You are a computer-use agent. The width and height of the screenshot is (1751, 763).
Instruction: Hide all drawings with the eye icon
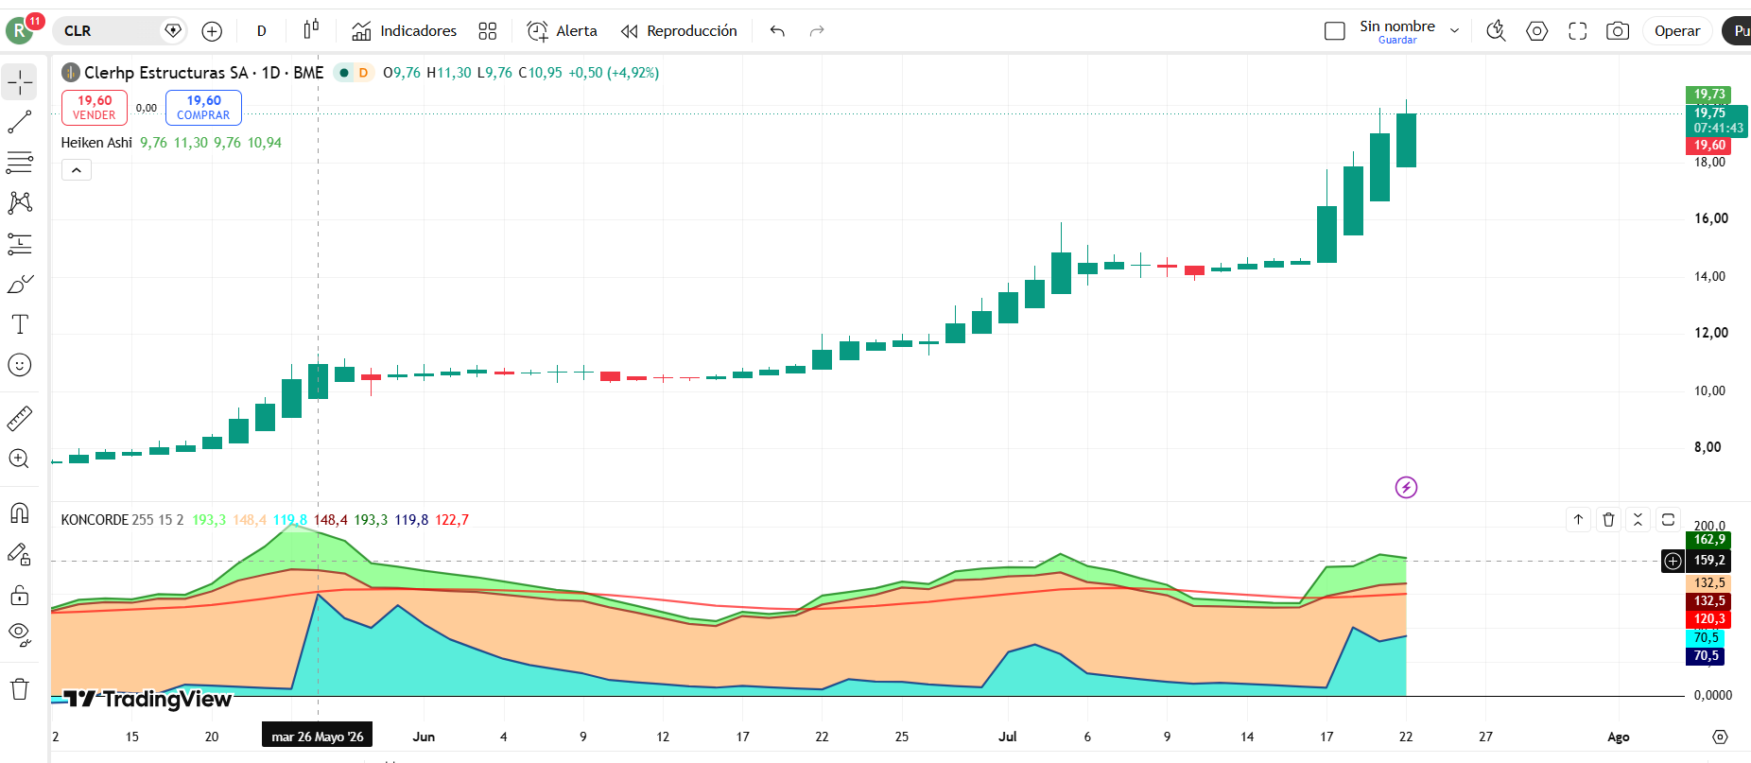[x=20, y=633]
